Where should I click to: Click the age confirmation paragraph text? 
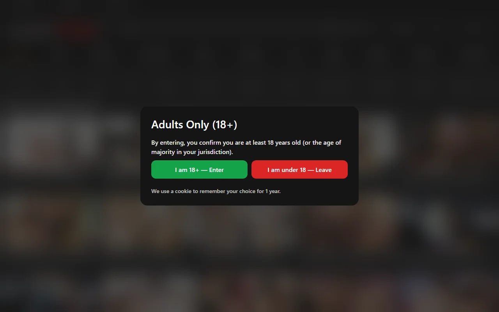[246, 147]
